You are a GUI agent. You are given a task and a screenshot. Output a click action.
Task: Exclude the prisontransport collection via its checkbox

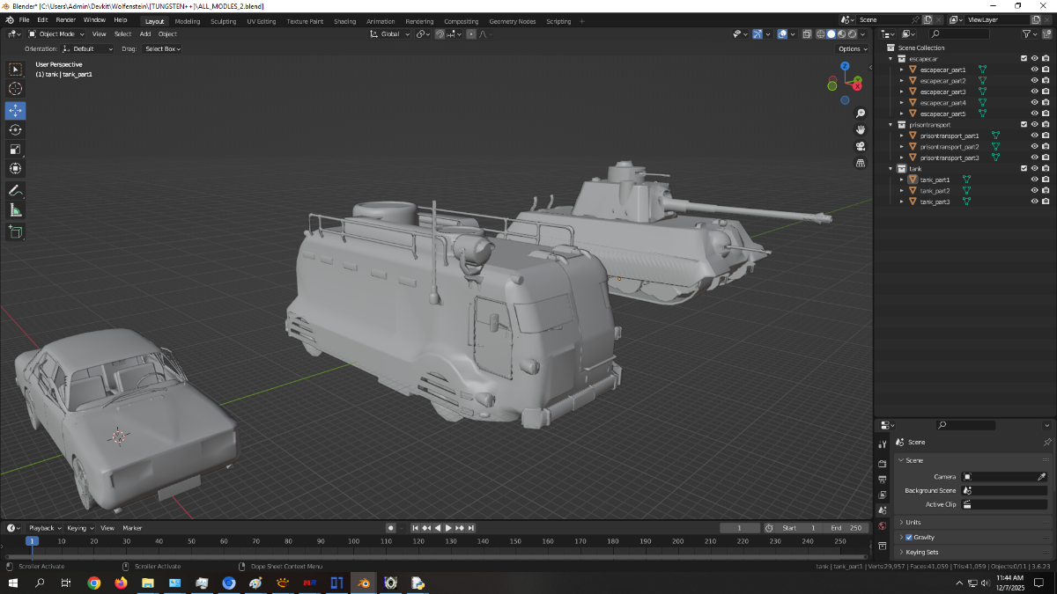(1024, 125)
